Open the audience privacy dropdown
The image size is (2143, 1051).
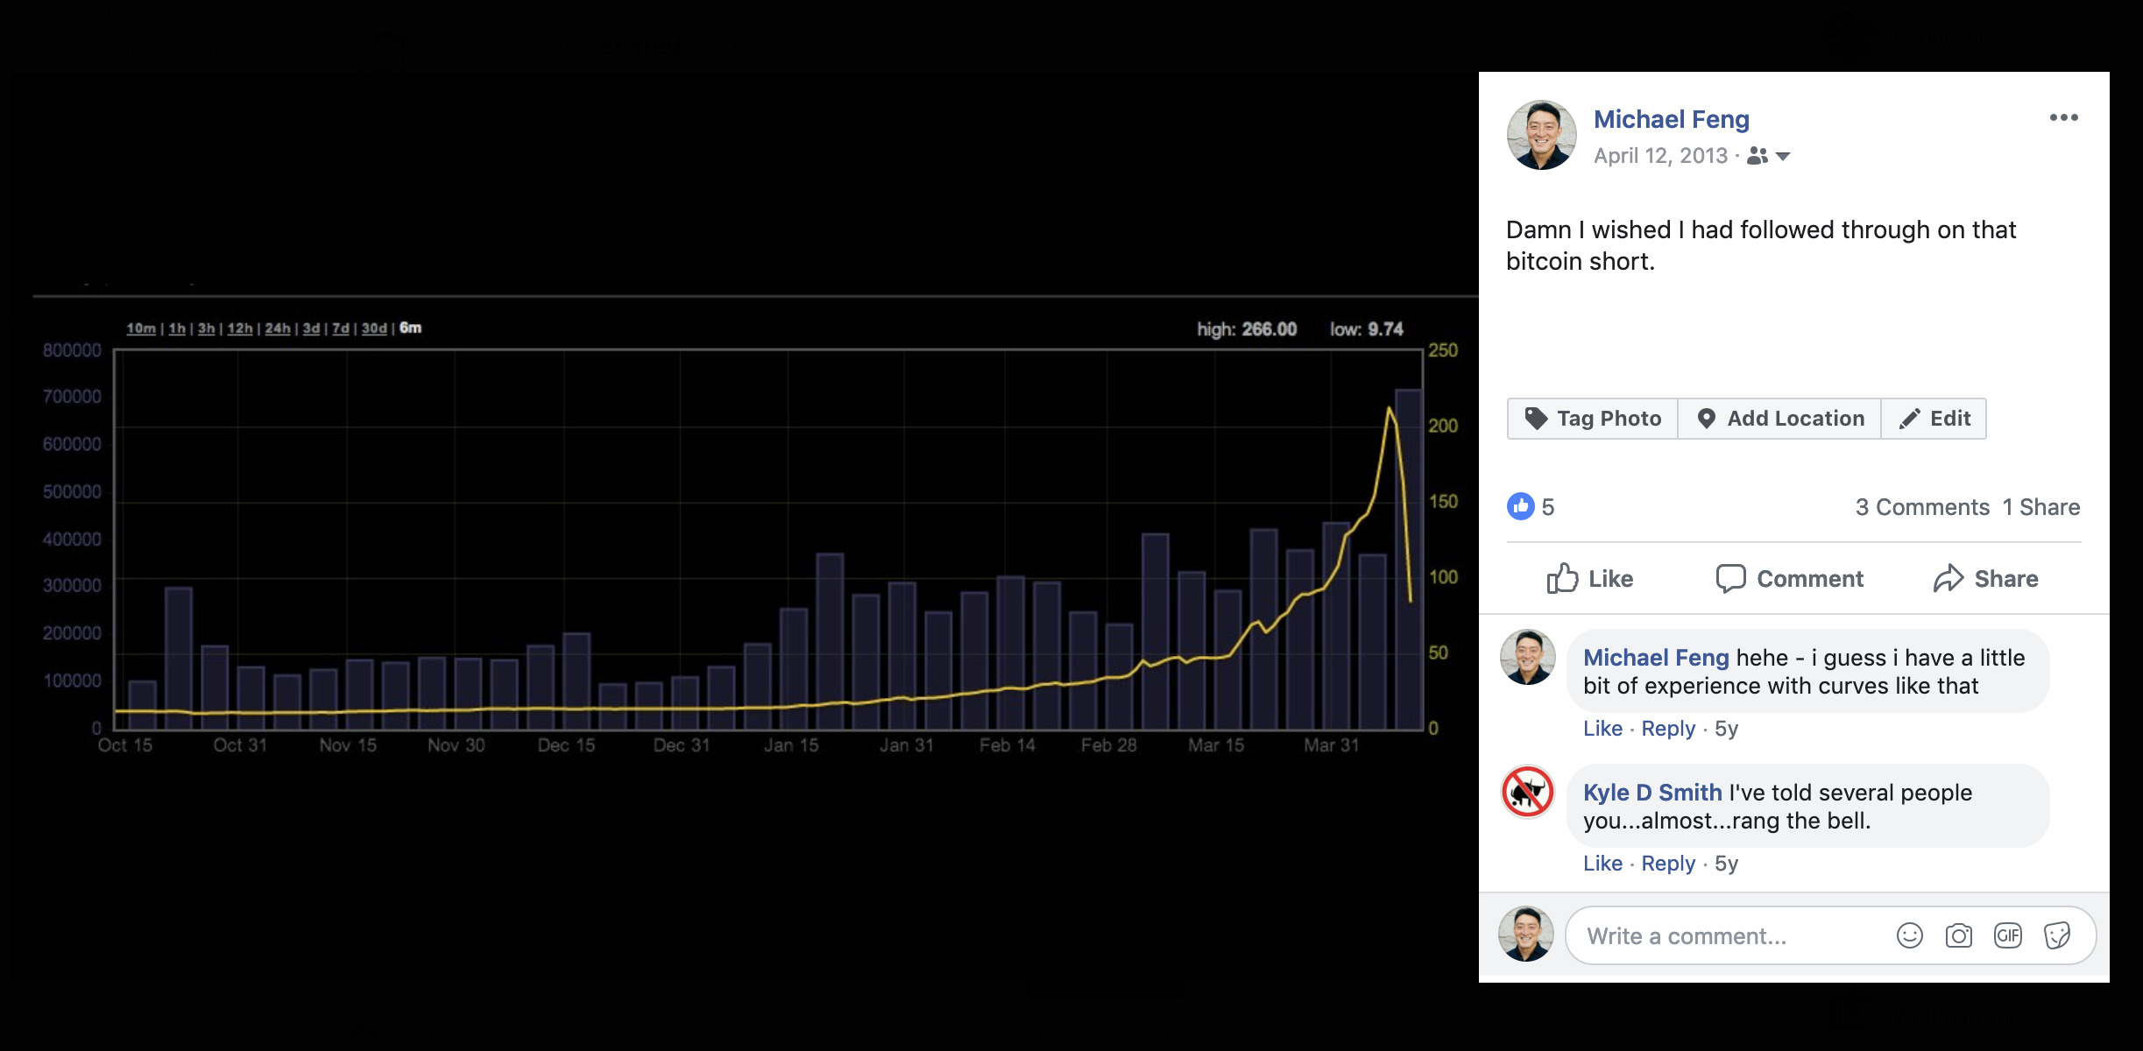click(1784, 156)
